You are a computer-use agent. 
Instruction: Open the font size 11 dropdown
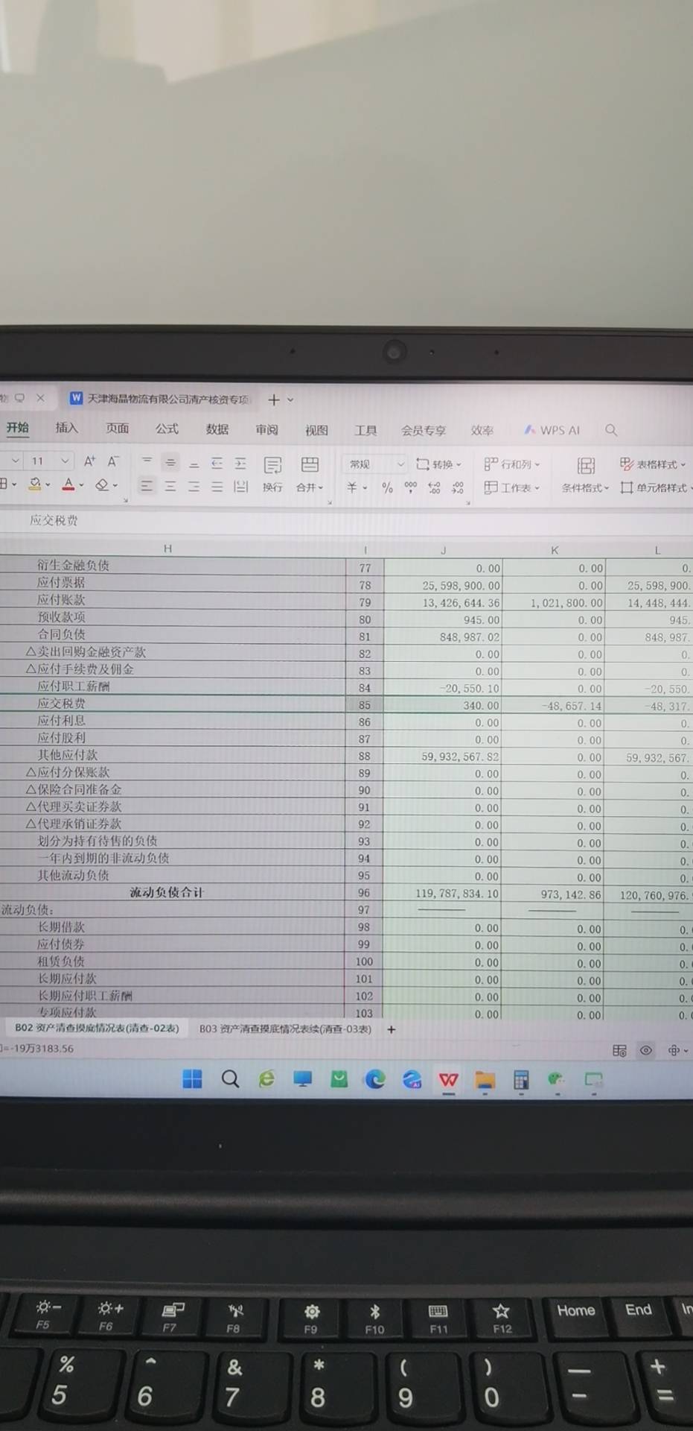66,461
